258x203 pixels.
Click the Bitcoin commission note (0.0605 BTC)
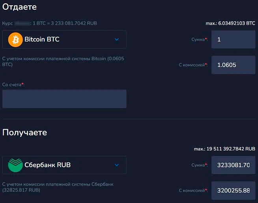pyautogui.click(x=55, y=61)
